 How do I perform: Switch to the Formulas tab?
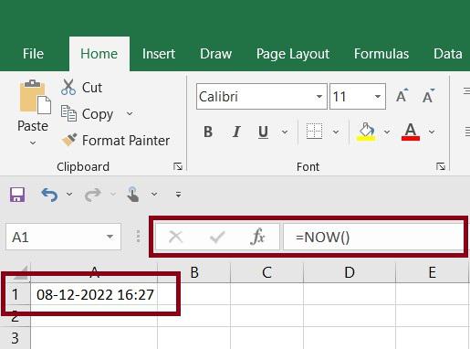(381, 54)
